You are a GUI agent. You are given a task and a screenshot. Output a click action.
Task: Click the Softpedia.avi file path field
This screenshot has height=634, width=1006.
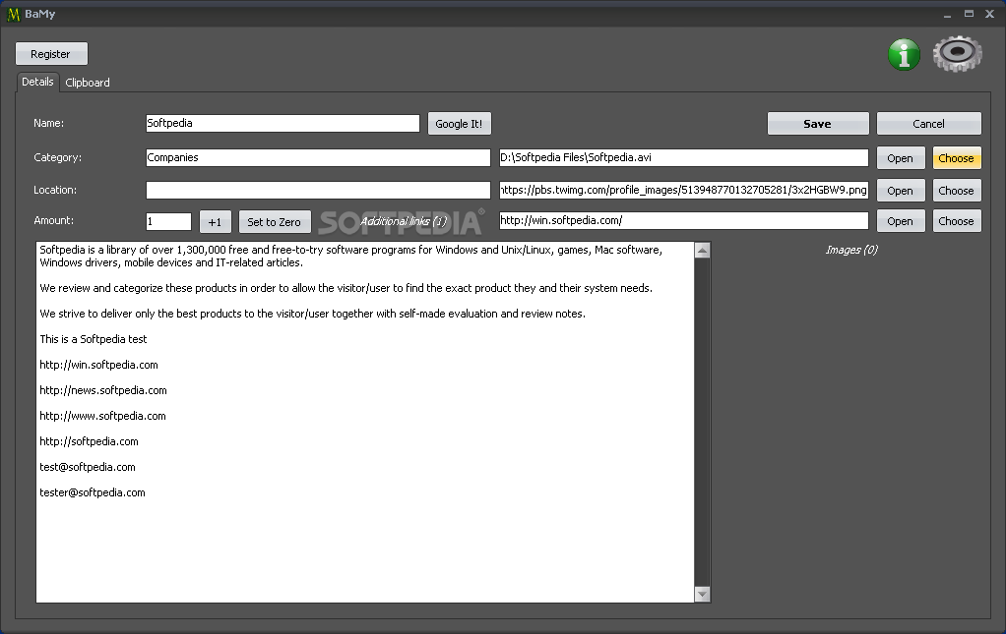click(683, 157)
